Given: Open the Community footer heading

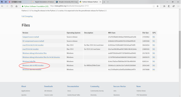Looking at the screenshot, I should [x=95, y=86].
